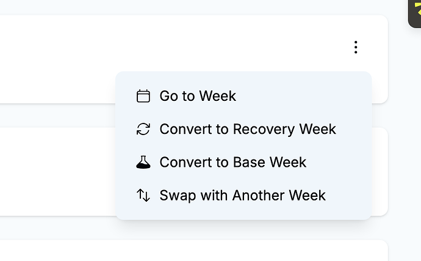
Task: Click the flask icon for Base Week
Action: (x=143, y=162)
